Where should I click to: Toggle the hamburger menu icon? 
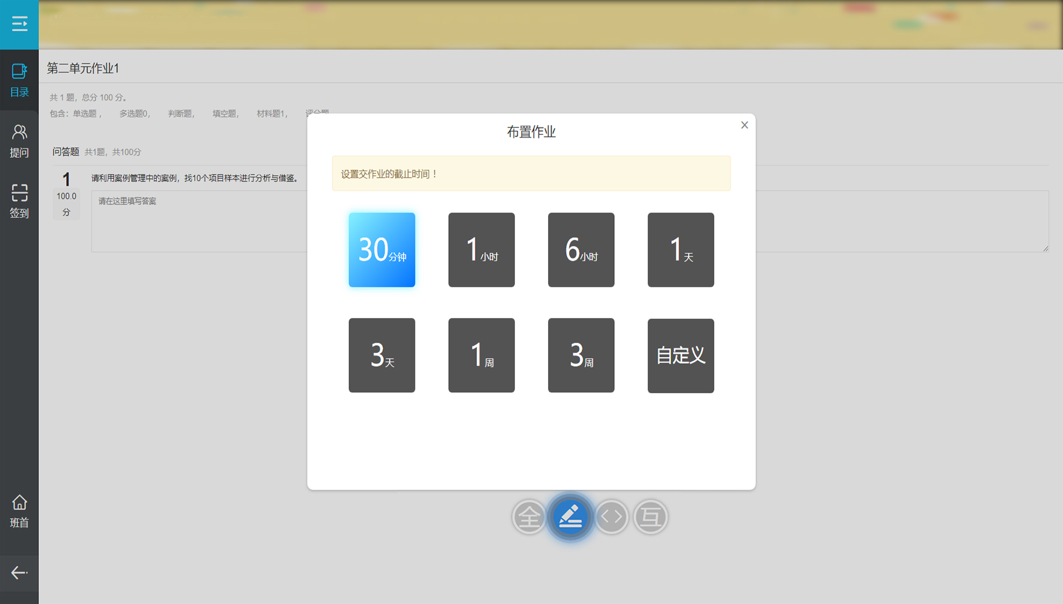pos(19,24)
